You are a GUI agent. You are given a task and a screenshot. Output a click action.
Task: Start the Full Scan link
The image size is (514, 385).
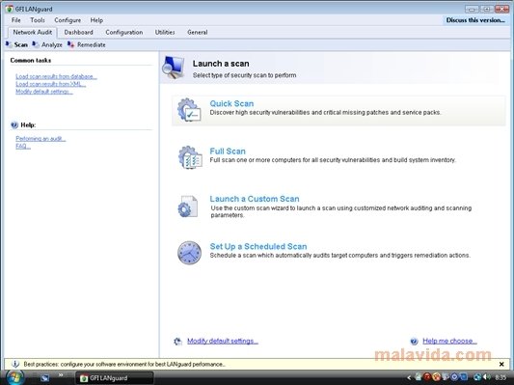pyautogui.click(x=228, y=151)
